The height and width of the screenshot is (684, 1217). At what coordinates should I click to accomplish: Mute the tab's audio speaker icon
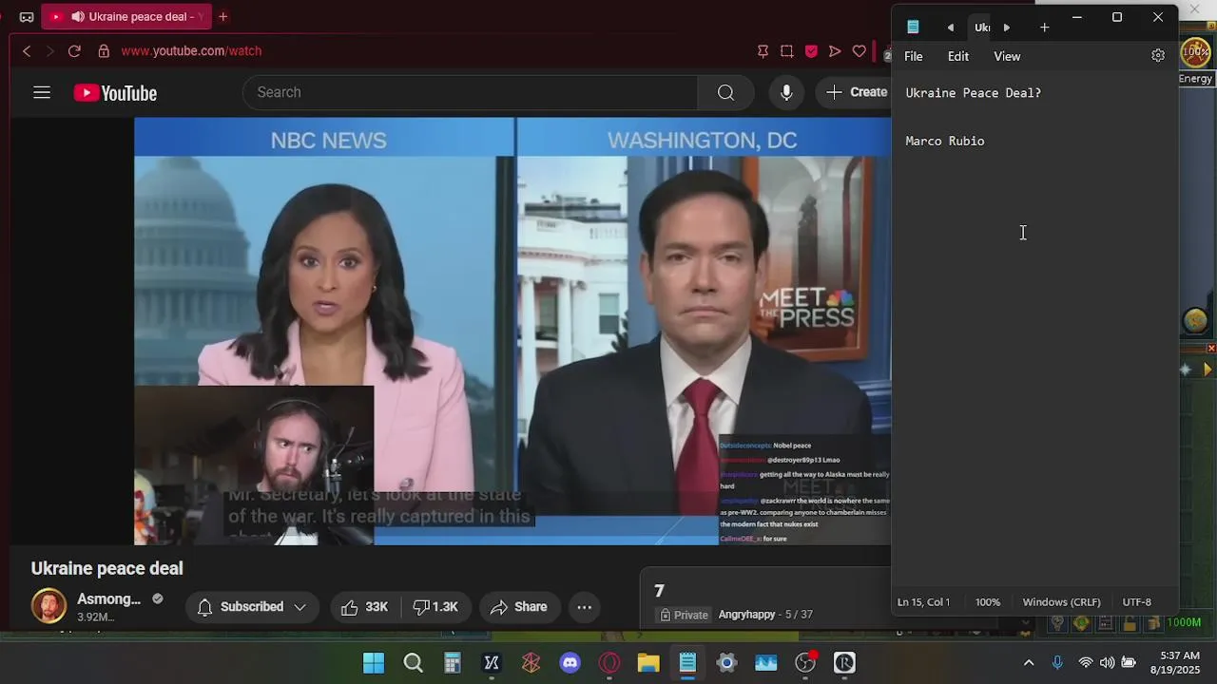pos(77,16)
